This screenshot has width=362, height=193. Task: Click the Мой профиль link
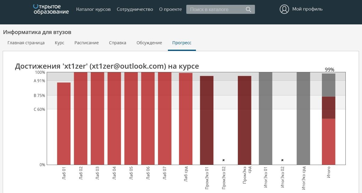point(307,9)
